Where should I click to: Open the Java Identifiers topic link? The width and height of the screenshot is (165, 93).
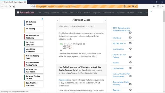[x=118, y=49]
